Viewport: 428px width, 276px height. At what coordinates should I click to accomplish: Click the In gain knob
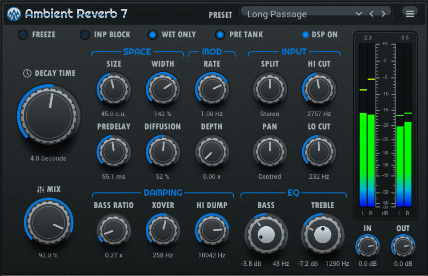click(368, 246)
